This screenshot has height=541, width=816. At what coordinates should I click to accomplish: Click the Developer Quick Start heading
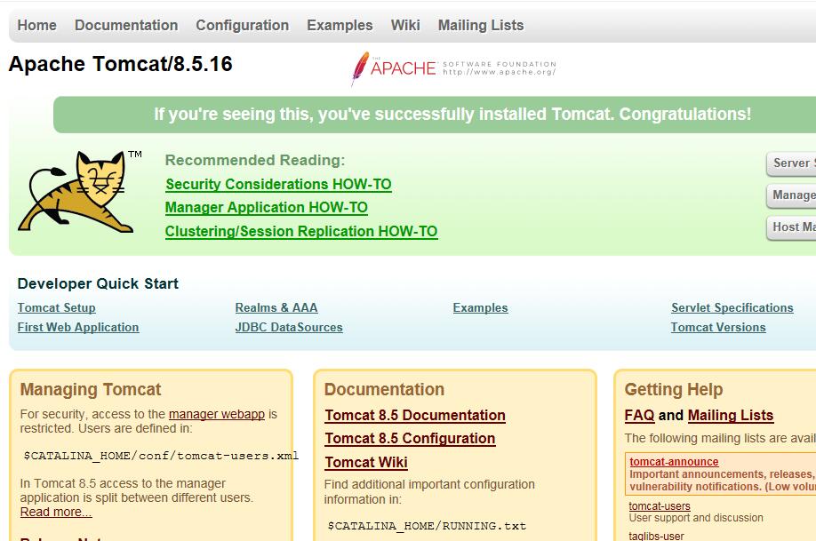click(x=98, y=283)
